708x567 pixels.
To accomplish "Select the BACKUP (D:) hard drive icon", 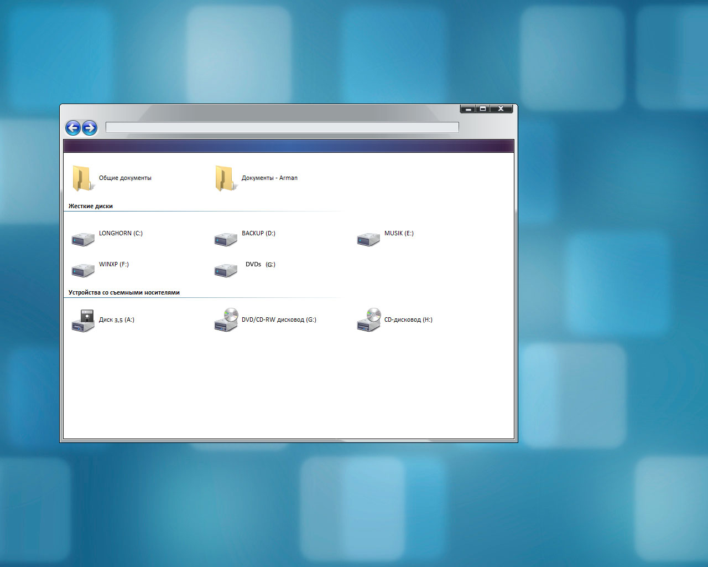I will coord(226,239).
